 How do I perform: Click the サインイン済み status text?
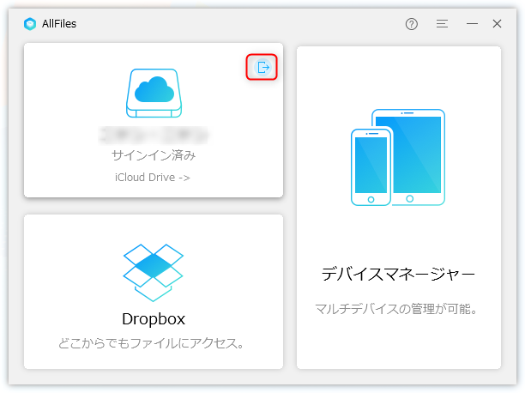point(154,155)
